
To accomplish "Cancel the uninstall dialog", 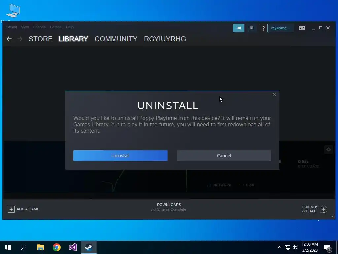I will tap(224, 156).
